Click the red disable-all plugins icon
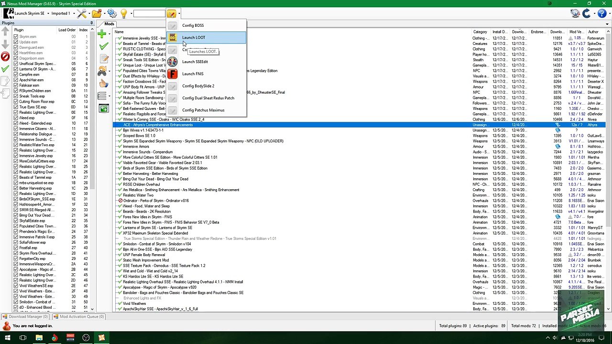 [5, 57]
